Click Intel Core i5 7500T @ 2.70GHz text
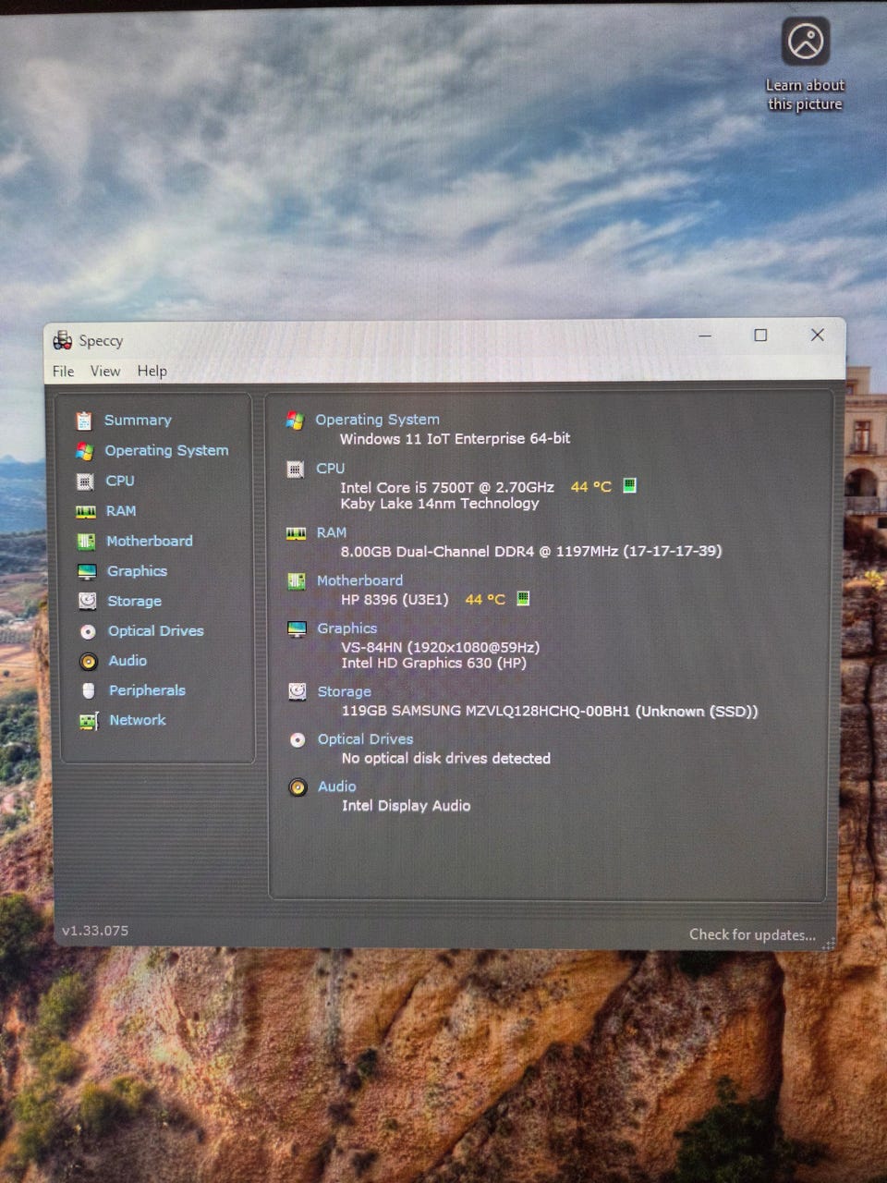Image resolution: width=887 pixels, height=1183 pixels. [447, 487]
